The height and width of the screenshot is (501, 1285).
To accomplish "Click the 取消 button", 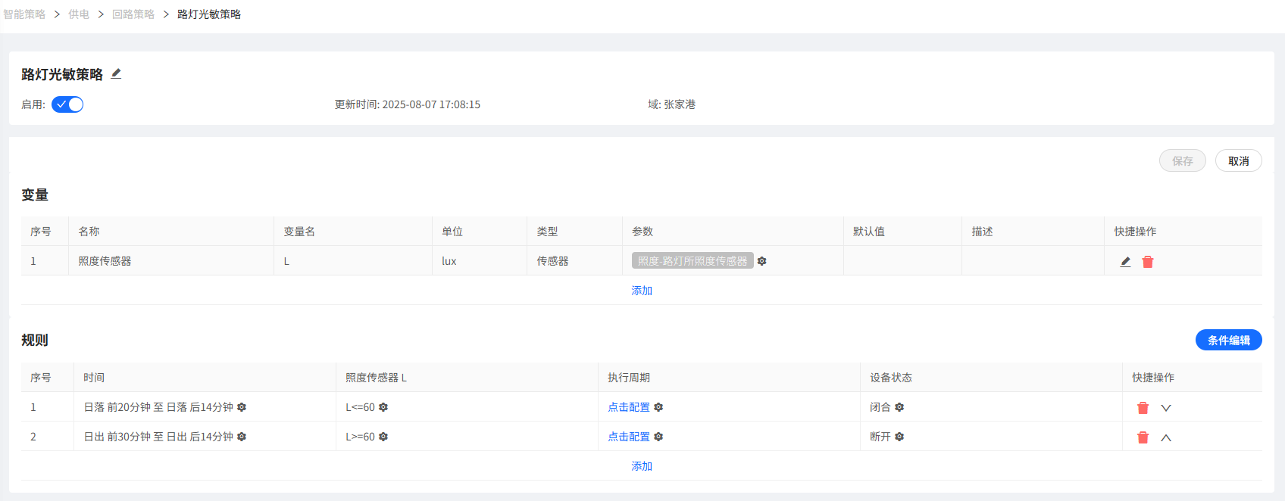I will point(1239,160).
